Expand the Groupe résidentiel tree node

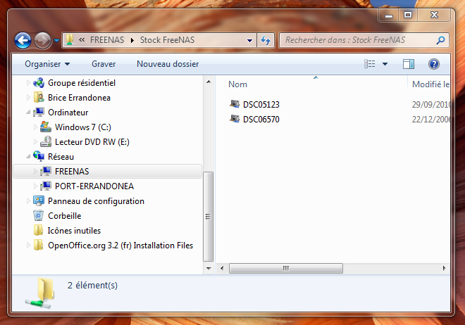click(28, 83)
